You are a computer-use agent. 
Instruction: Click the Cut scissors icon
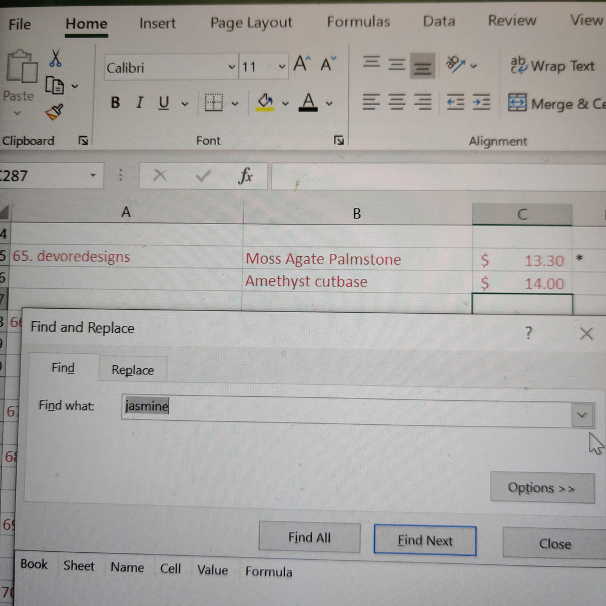tap(55, 58)
